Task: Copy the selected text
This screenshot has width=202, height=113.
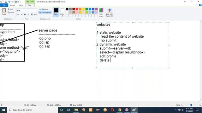Action: (x=11, y=13)
